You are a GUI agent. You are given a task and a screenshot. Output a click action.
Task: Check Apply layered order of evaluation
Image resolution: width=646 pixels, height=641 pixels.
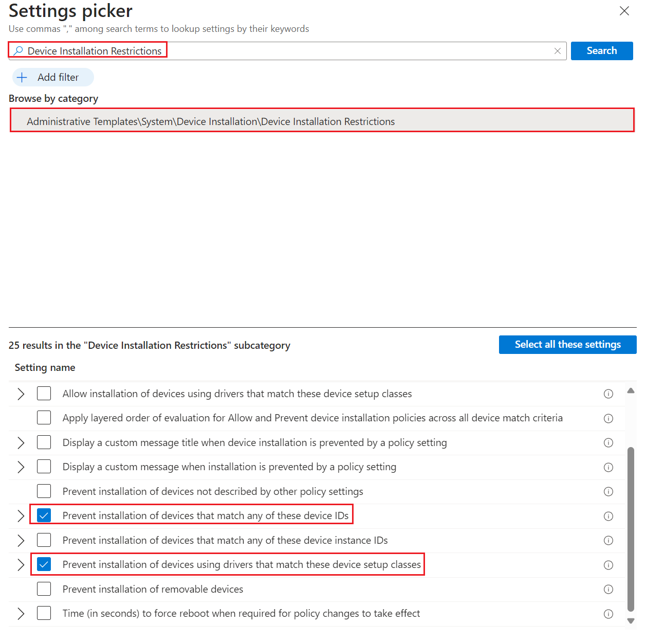pos(44,418)
